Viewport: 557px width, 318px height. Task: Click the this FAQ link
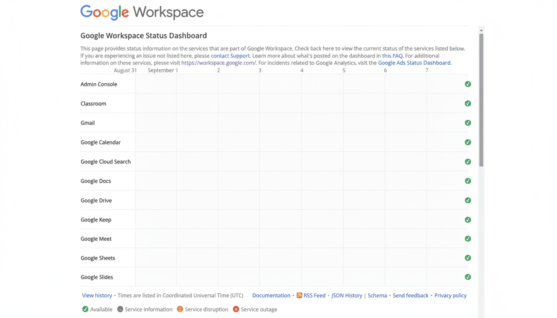(392, 55)
